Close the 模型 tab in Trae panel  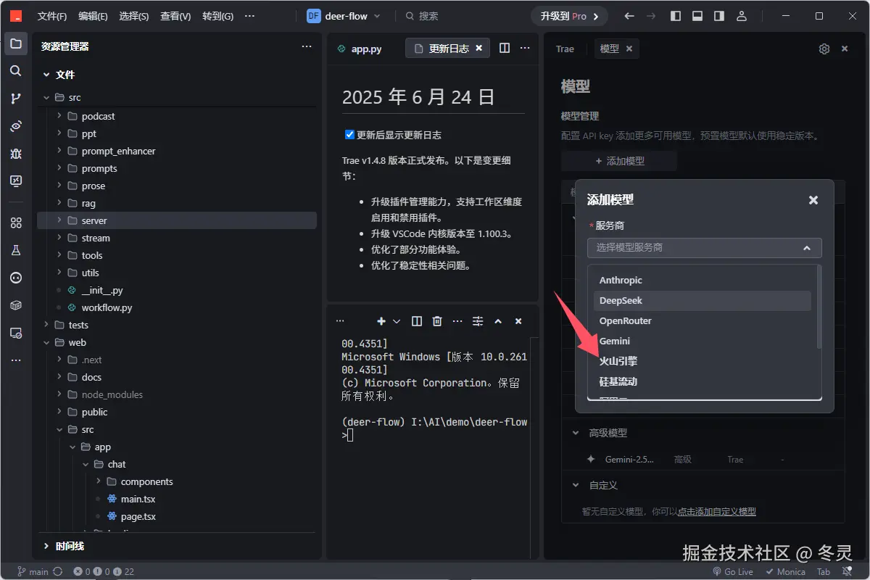tap(629, 49)
